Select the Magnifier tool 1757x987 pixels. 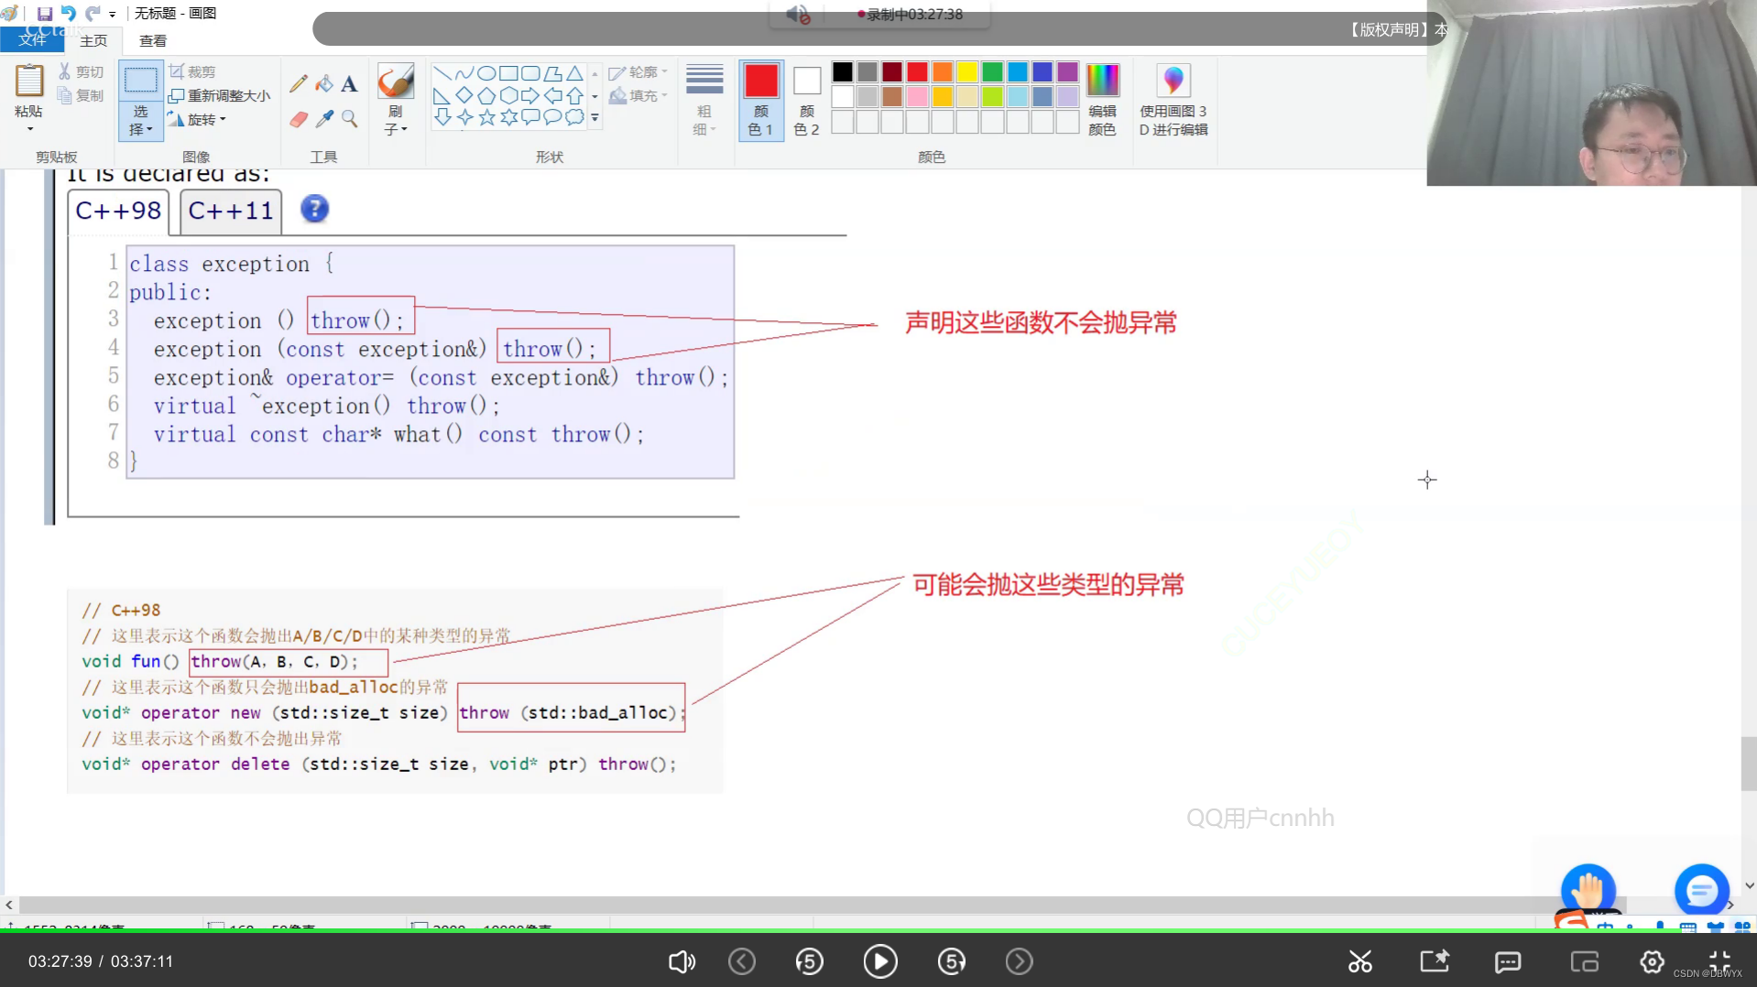tap(349, 119)
